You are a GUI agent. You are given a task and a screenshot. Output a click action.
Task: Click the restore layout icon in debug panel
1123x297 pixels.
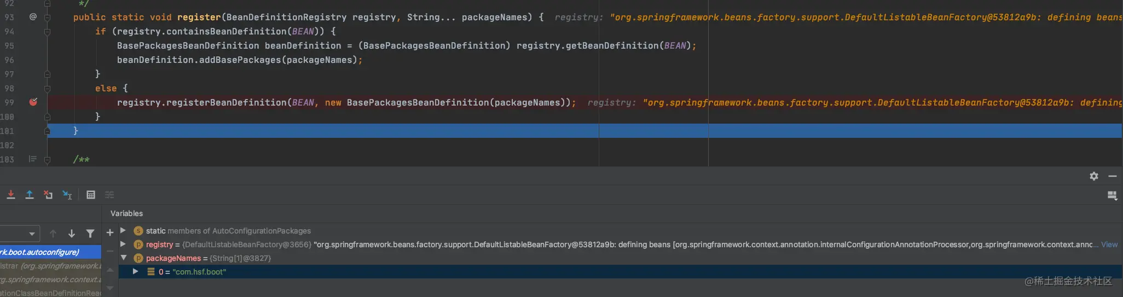[1112, 195]
